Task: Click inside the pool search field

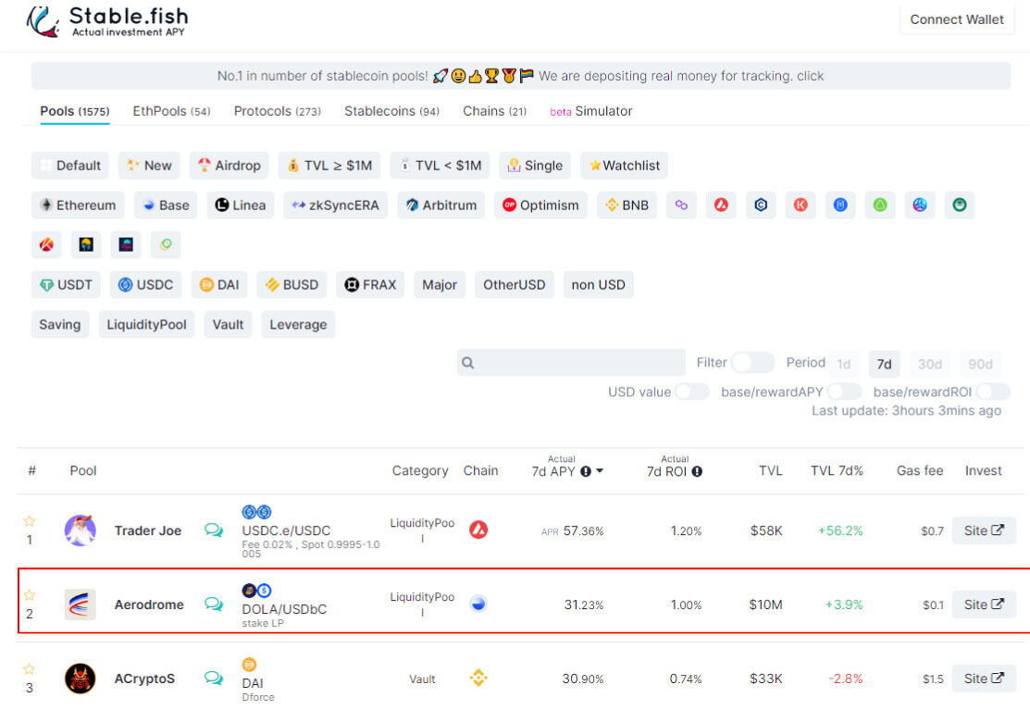Action: tap(571, 363)
